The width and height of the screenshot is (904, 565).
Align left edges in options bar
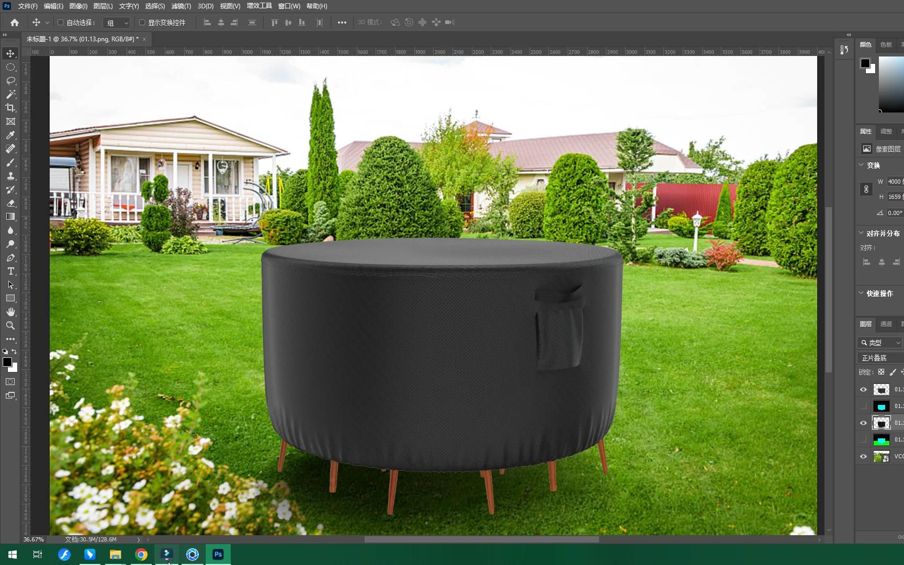pos(207,22)
